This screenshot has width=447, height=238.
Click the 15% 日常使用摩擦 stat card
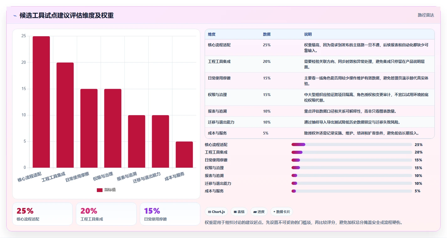click(x=170, y=214)
